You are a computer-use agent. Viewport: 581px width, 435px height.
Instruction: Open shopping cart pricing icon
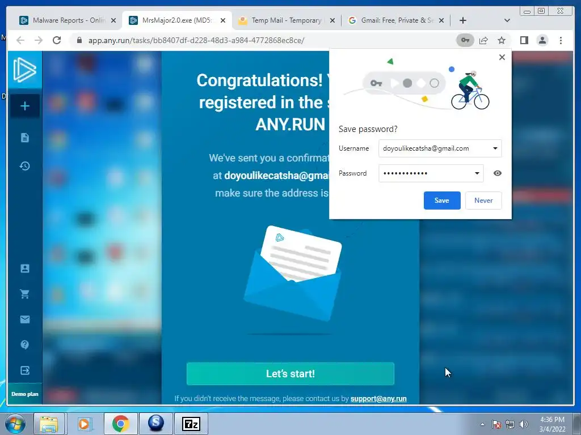pos(25,294)
